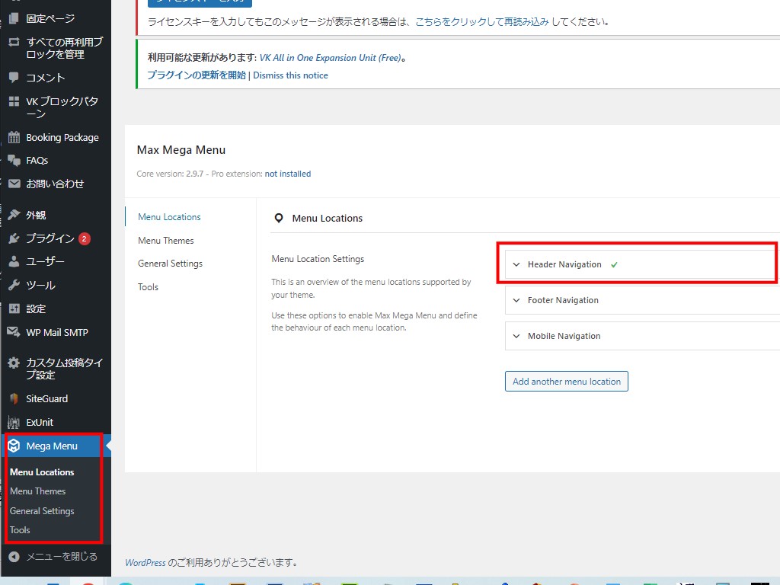Expand the Mobile Navigation section
The image size is (780, 585).
(x=564, y=336)
